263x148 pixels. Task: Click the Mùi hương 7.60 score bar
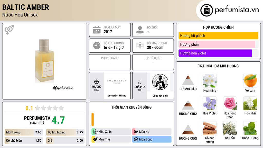24,132
